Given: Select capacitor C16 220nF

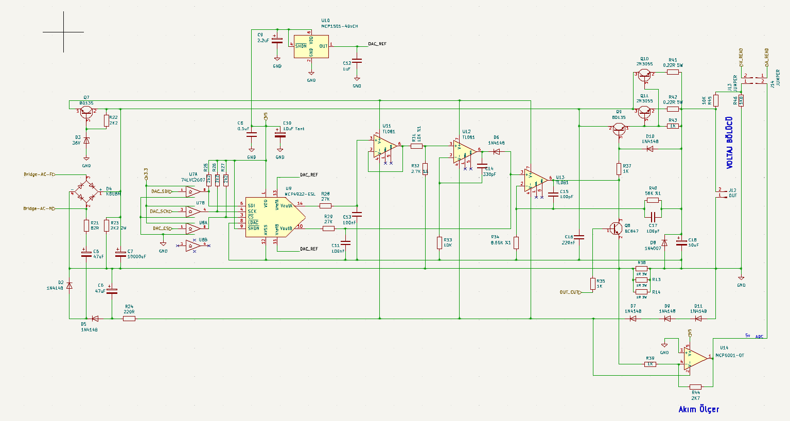Looking at the screenshot, I should pos(580,238).
